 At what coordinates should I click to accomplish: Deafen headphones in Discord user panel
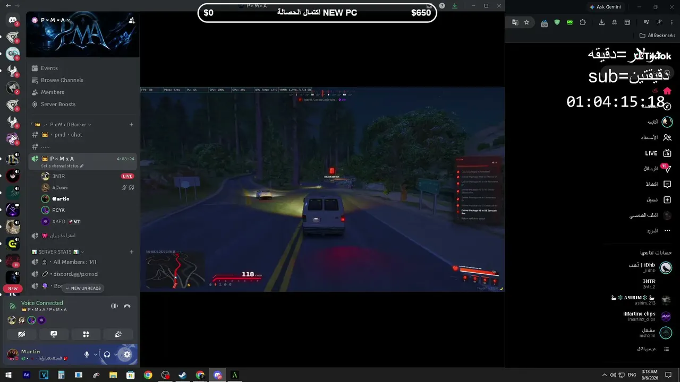(107, 354)
